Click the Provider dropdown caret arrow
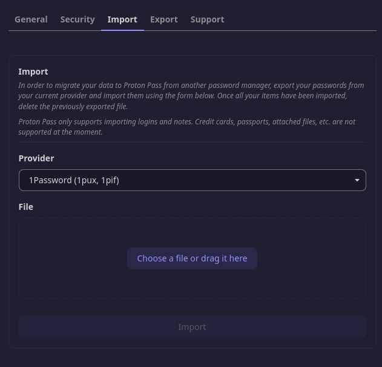Screen dimensions: 382x367 [357, 180]
